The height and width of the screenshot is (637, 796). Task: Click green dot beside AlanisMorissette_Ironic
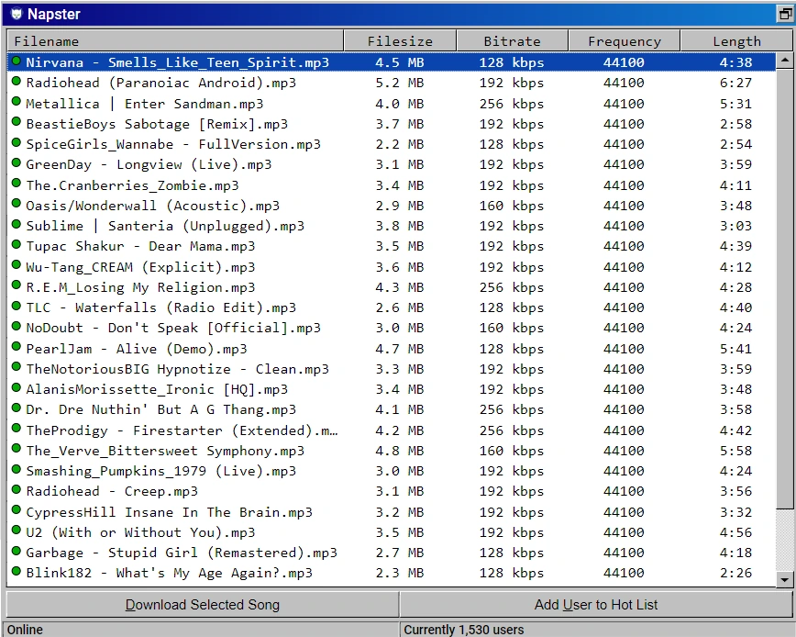tap(17, 387)
